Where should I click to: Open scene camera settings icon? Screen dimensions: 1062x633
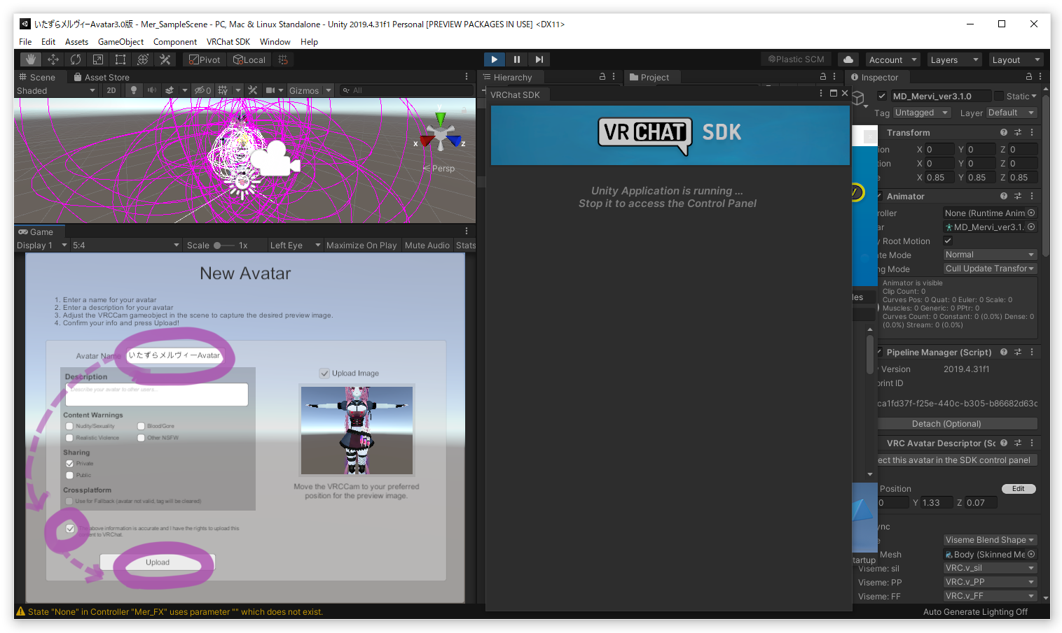tap(270, 90)
